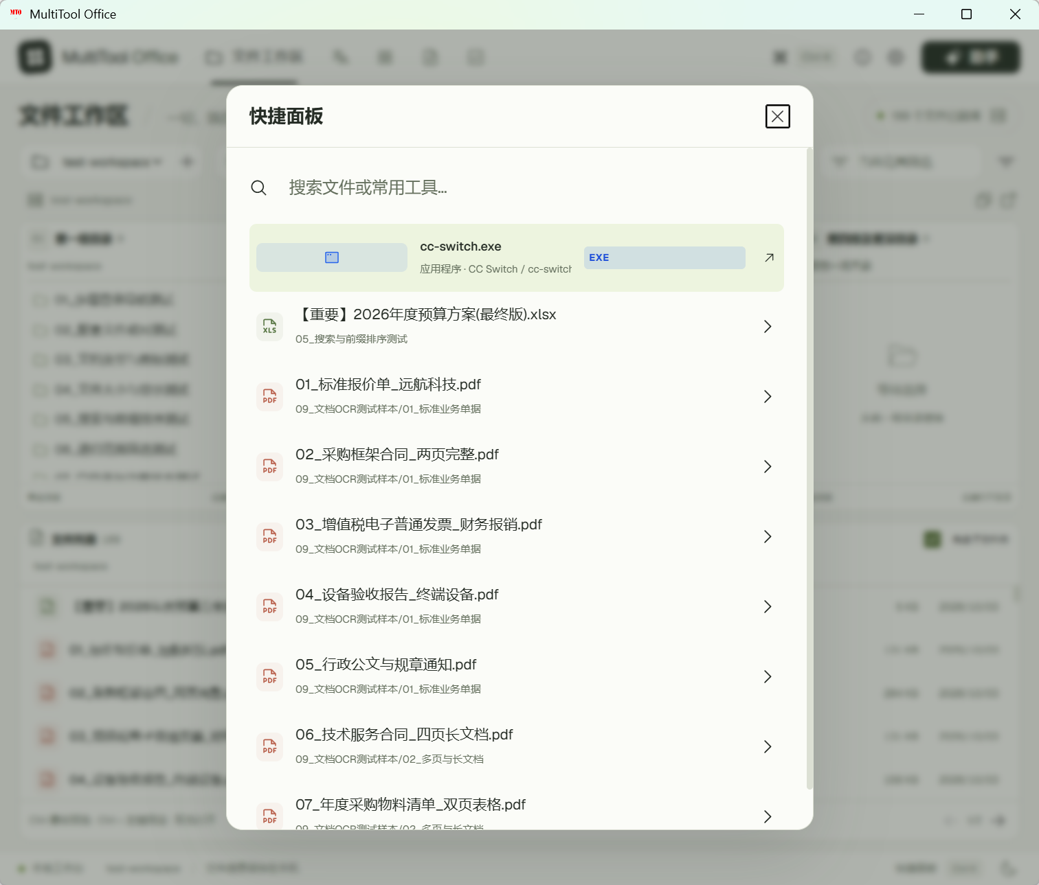Close the 快捷面板 dialog
This screenshot has height=885, width=1039.
tap(777, 117)
